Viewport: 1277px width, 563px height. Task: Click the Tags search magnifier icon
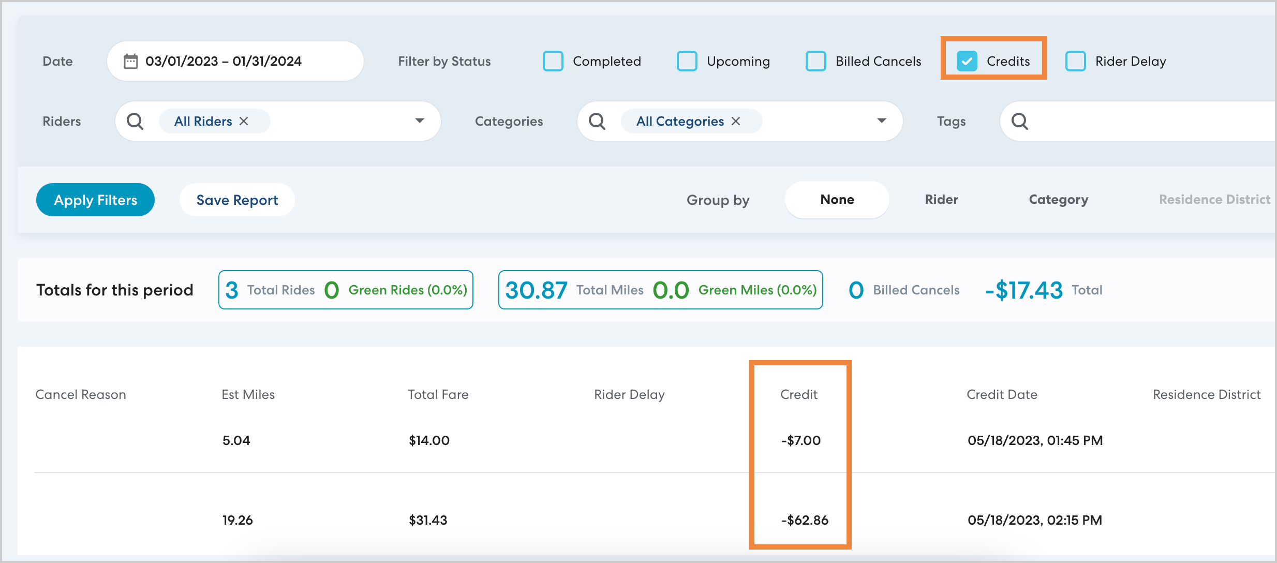coord(1019,121)
